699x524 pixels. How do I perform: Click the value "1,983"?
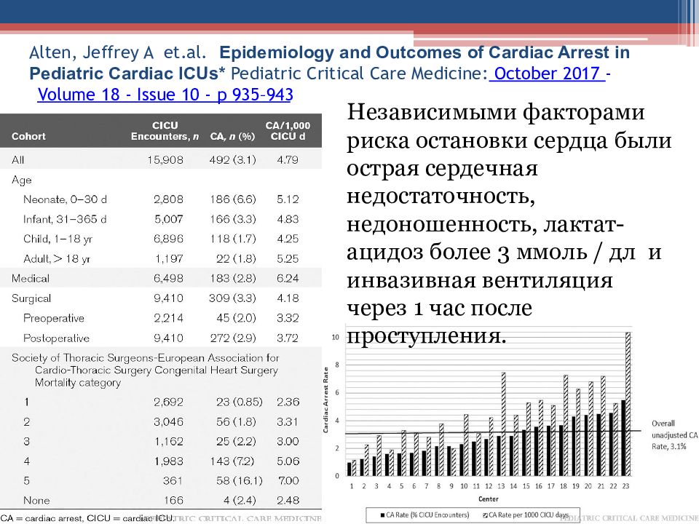(169, 461)
